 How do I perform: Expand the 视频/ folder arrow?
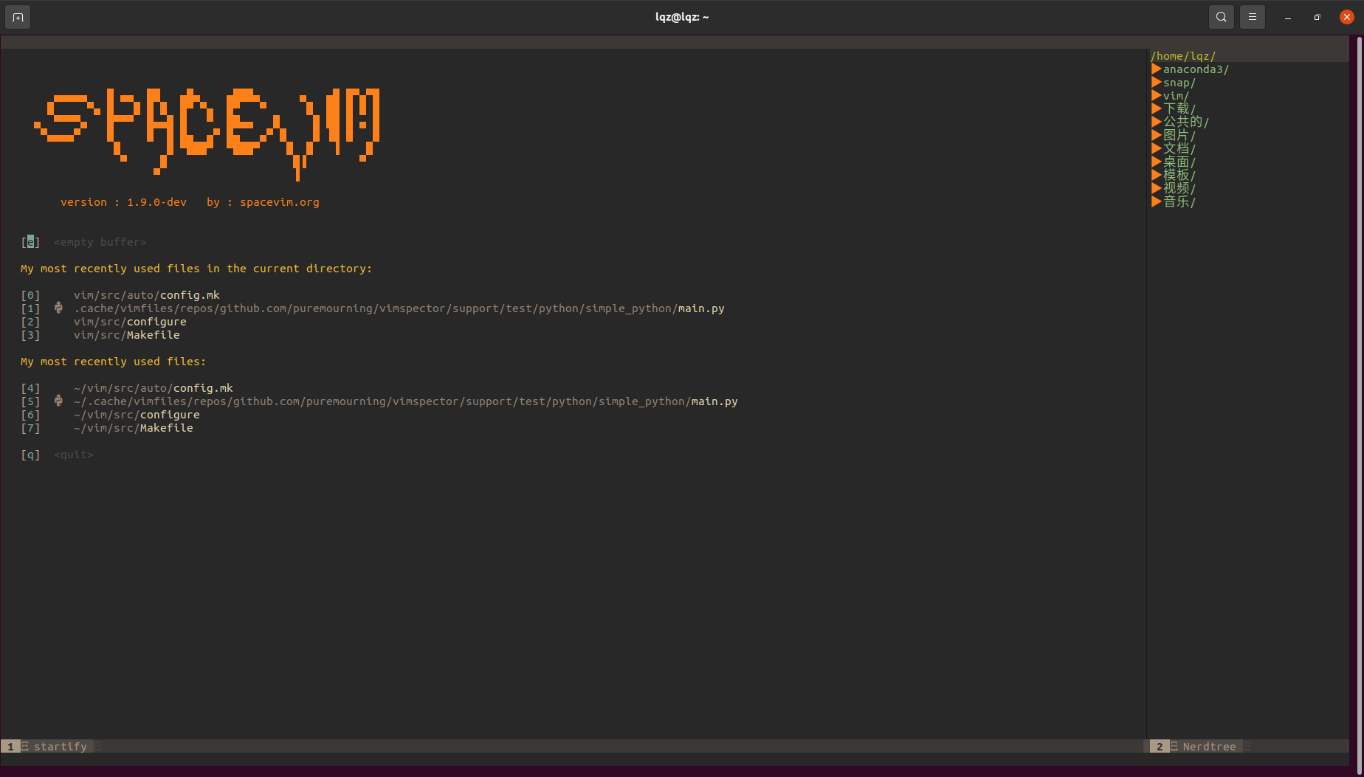(1156, 188)
